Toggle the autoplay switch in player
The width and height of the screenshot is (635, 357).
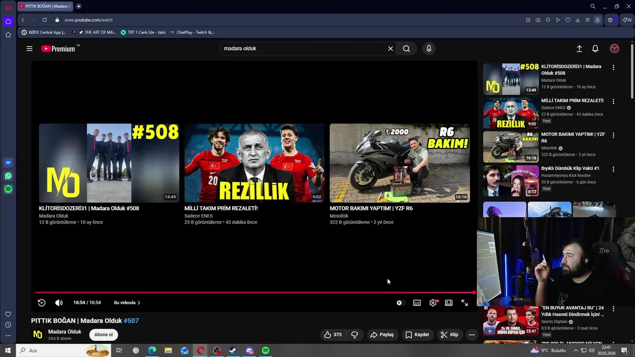click(x=400, y=302)
